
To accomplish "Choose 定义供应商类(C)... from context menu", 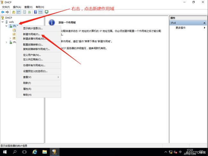I will 39,59.
